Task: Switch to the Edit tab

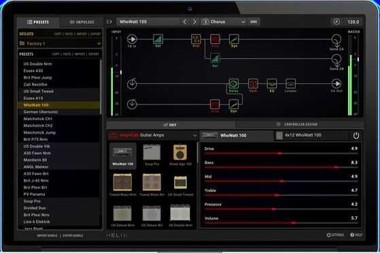Action: point(171,125)
